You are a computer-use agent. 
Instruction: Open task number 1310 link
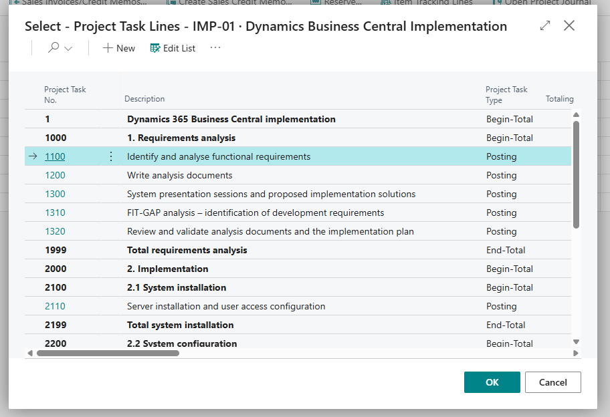tap(55, 213)
